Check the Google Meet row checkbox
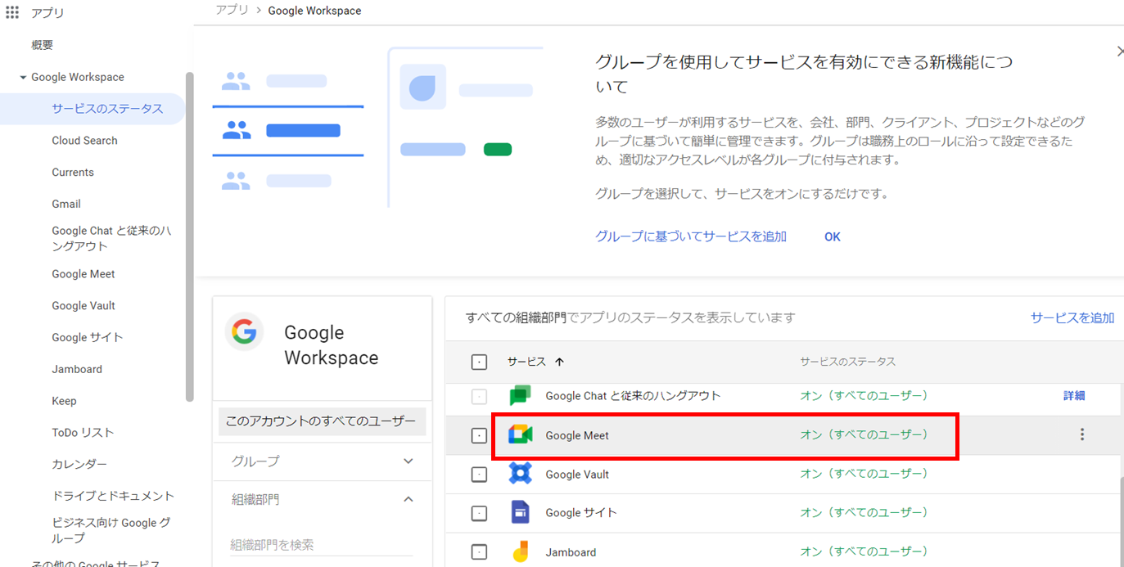This screenshot has width=1124, height=567. [480, 436]
